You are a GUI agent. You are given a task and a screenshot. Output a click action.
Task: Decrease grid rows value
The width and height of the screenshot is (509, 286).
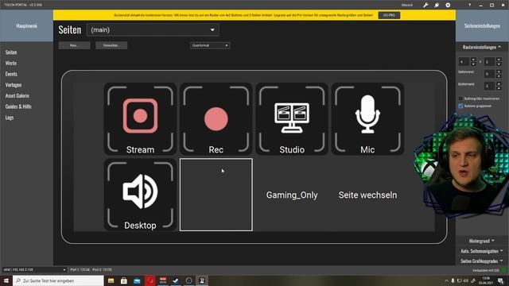tap(499, 64)
